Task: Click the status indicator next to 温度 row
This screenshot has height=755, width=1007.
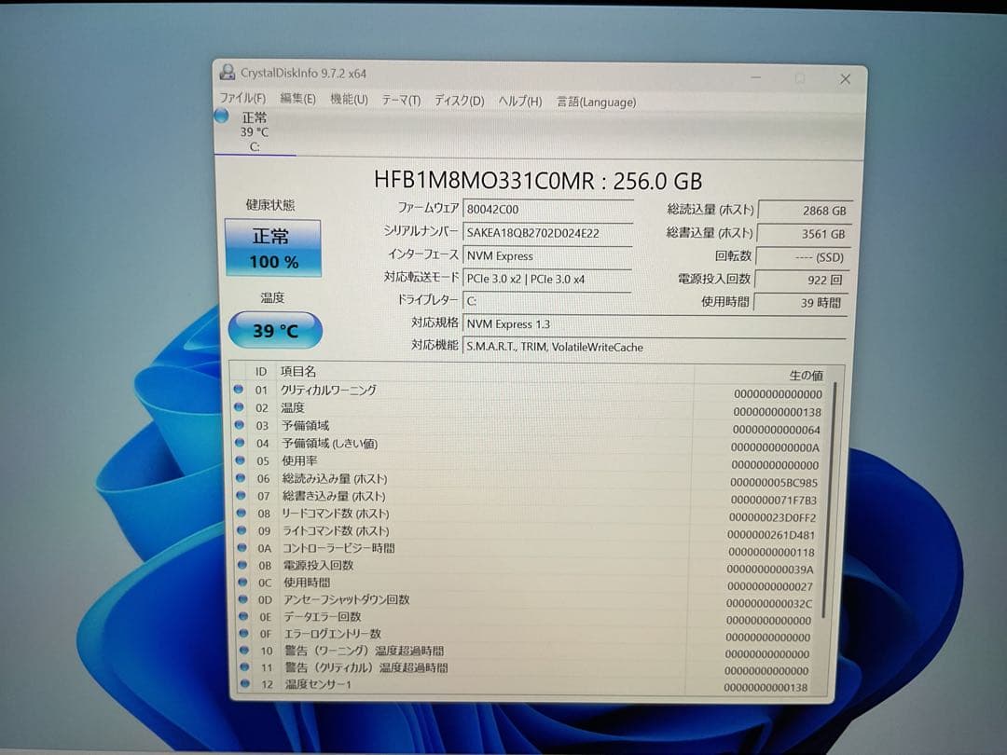Action: [241, 409]
